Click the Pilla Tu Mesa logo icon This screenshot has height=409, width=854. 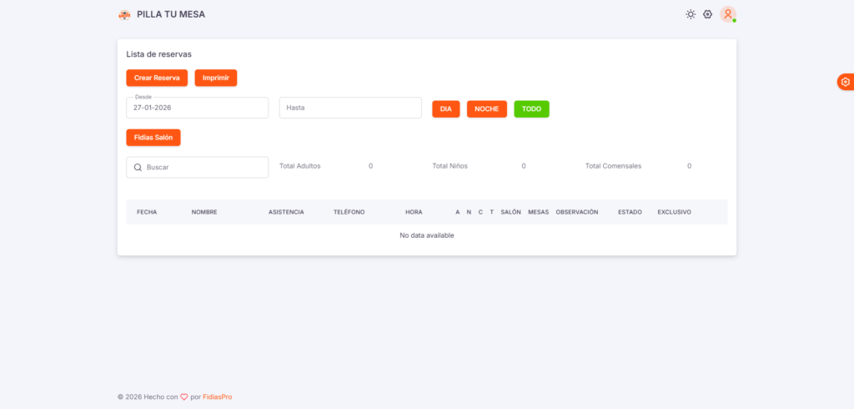click(124, 14)
